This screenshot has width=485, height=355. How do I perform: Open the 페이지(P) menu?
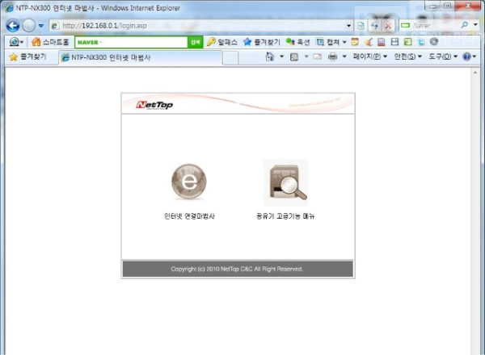(x=370, y=56)
